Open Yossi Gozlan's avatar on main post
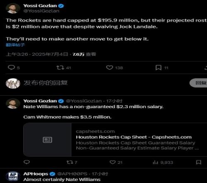This screenshot has height=183, width=207. 13,8
